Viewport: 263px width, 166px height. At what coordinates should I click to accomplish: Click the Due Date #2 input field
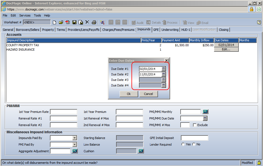pyautogui.click(x=151, y=74)
